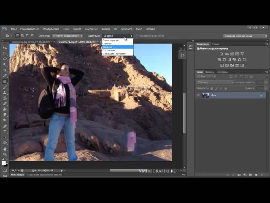Open layer filter type 'Вид' dropdown
This screenshot has width=270, height=203.
[x=206, y=76]
